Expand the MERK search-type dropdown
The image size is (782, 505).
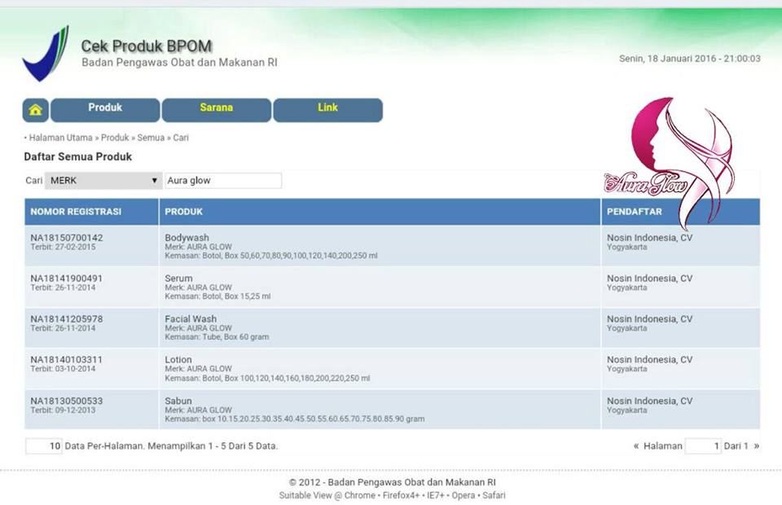103,181
